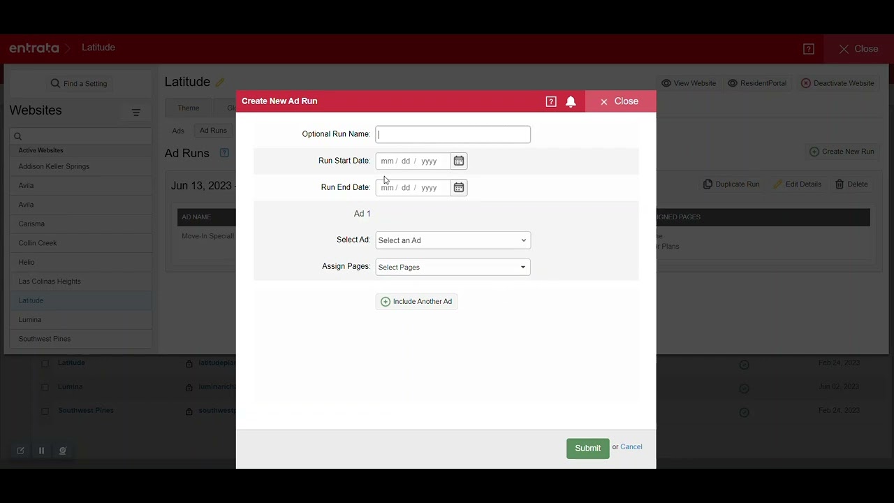Tick the checkbox for the Lumina row

point(45,387)
